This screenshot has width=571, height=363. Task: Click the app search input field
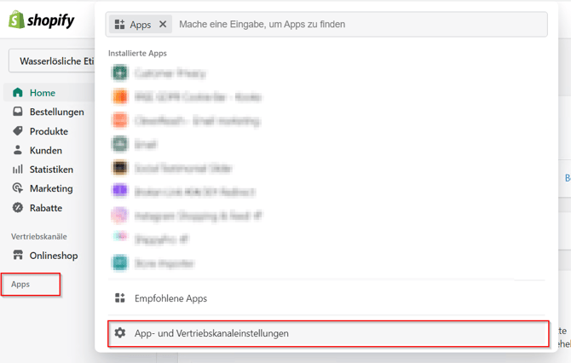coord(358,25)
